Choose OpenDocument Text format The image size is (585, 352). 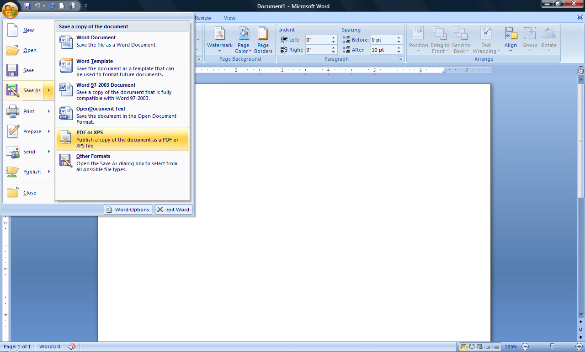(x=122, y=115)
